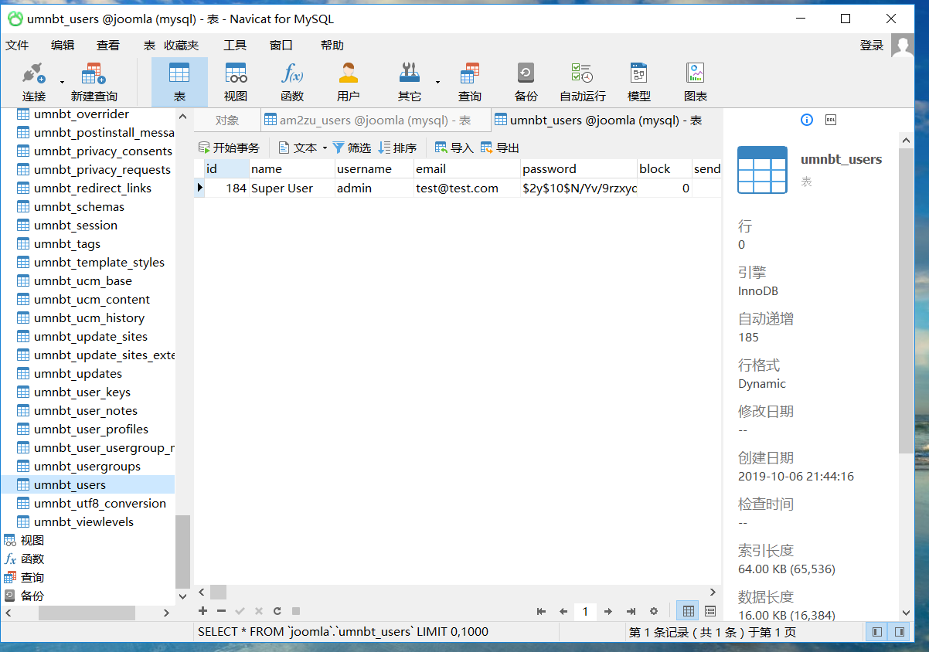Open the page settings gear icon
This screenshot has height=652, width=929.
654,611
